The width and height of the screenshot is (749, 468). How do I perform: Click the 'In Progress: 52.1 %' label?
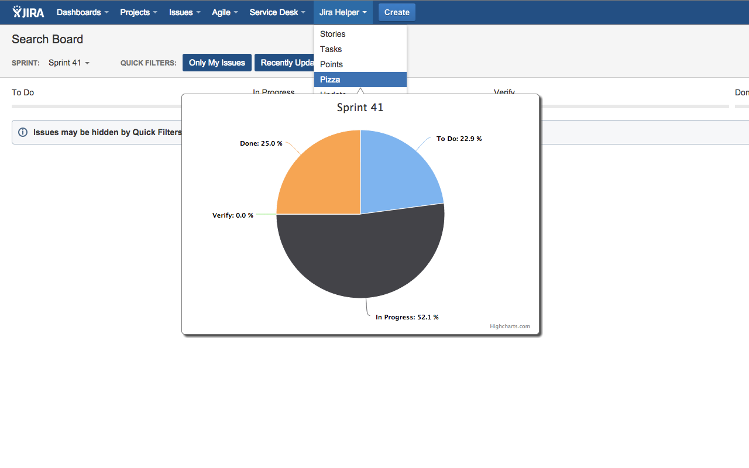pos(407,317)
